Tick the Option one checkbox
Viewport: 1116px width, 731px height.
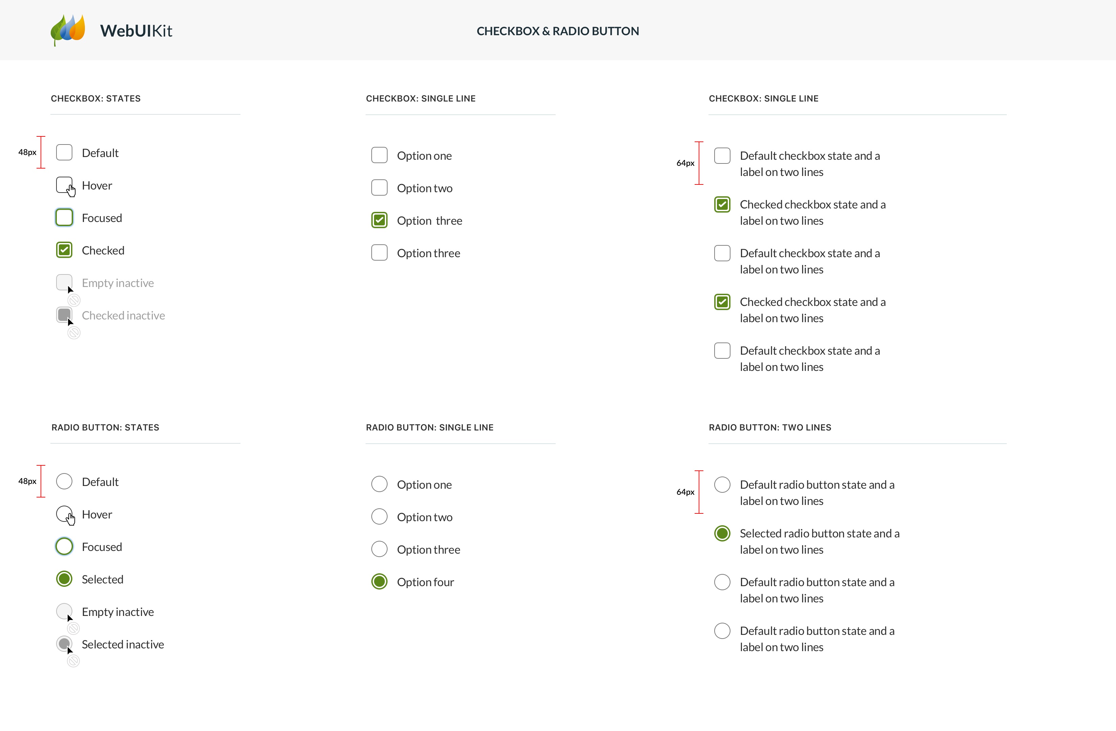click(x=379, y=155)
